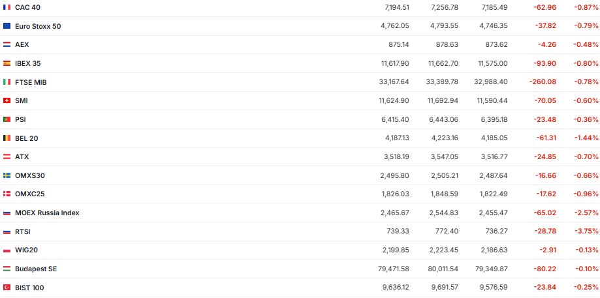
Task: Click the Austria flag icon beside ATX
Action: click(x=7, y=156)
